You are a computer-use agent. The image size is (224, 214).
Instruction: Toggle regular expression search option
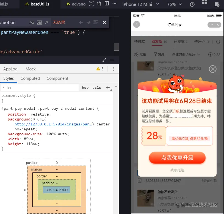pos(47,23)
